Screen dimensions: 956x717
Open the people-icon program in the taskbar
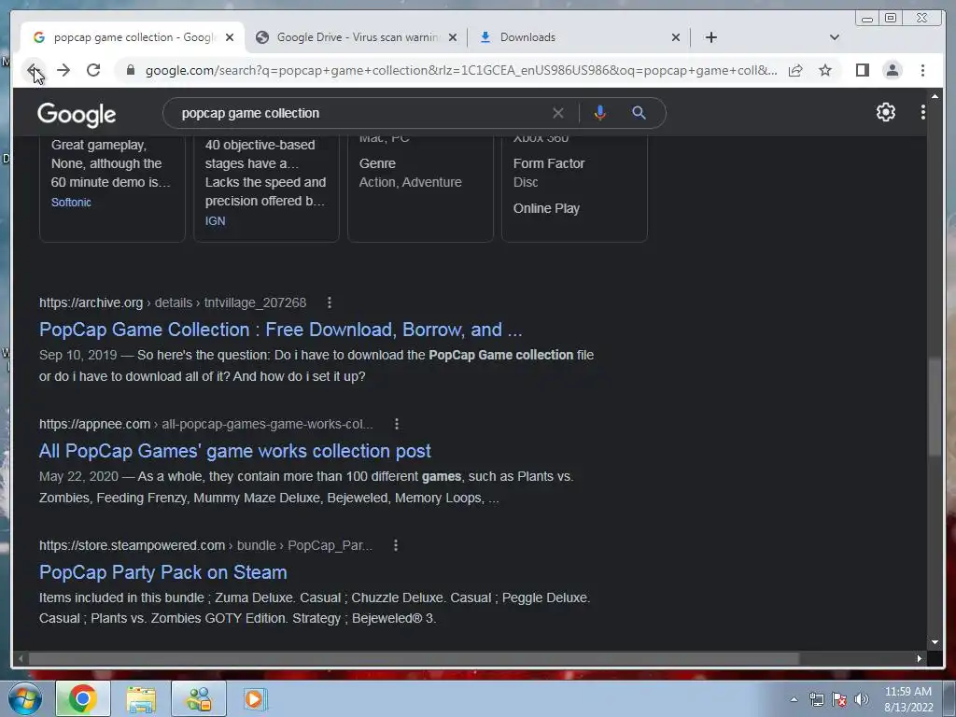point(199,698)
